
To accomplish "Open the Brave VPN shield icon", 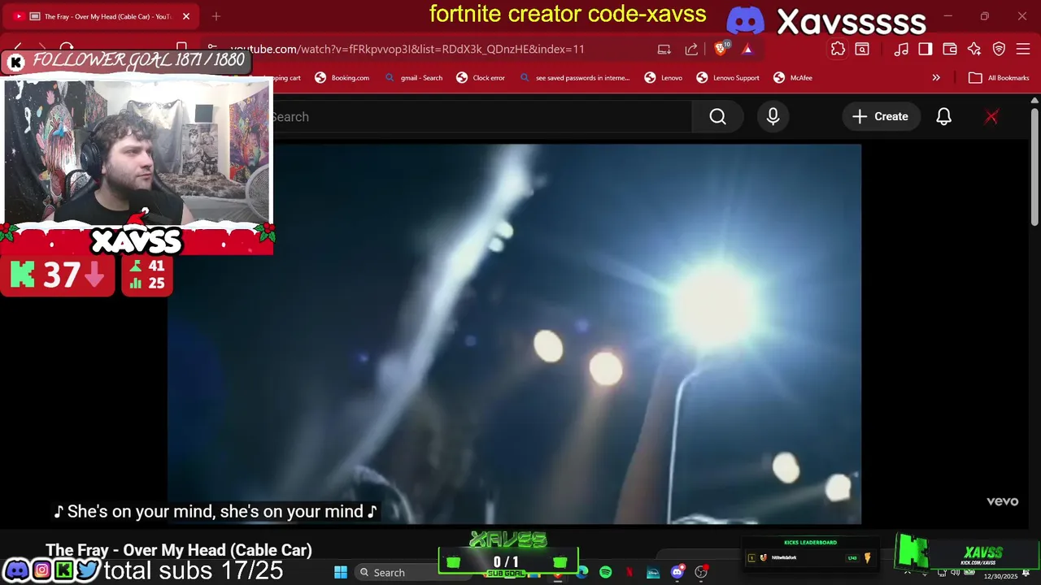I will click(999, 49).
